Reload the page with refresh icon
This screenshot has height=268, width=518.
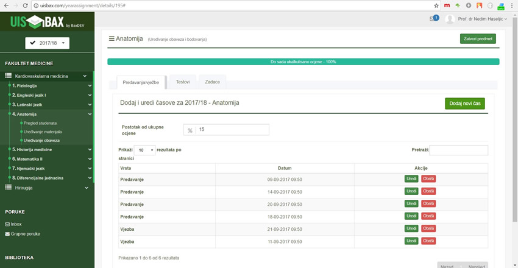[25, 5]
